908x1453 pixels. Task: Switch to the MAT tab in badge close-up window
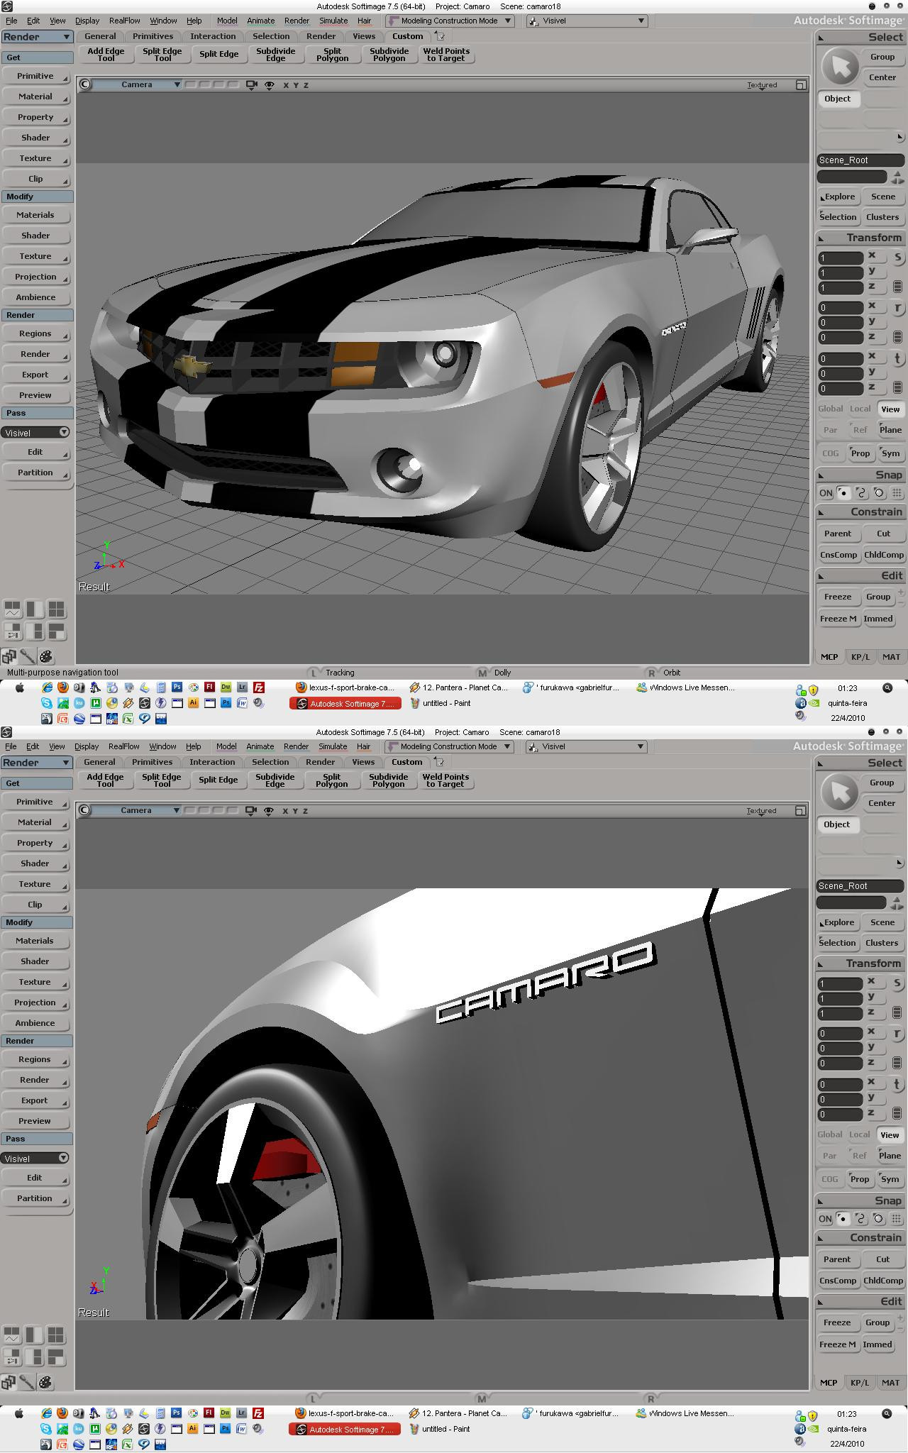(x=890, y=1382)
